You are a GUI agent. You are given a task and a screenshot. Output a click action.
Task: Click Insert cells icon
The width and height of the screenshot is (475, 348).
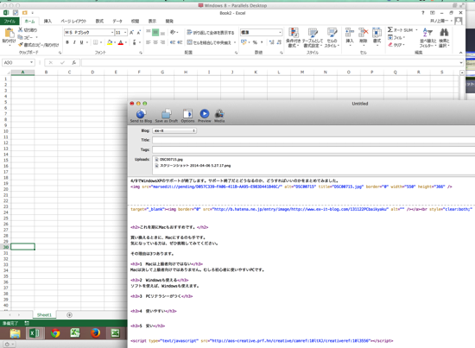pos(350,36)
